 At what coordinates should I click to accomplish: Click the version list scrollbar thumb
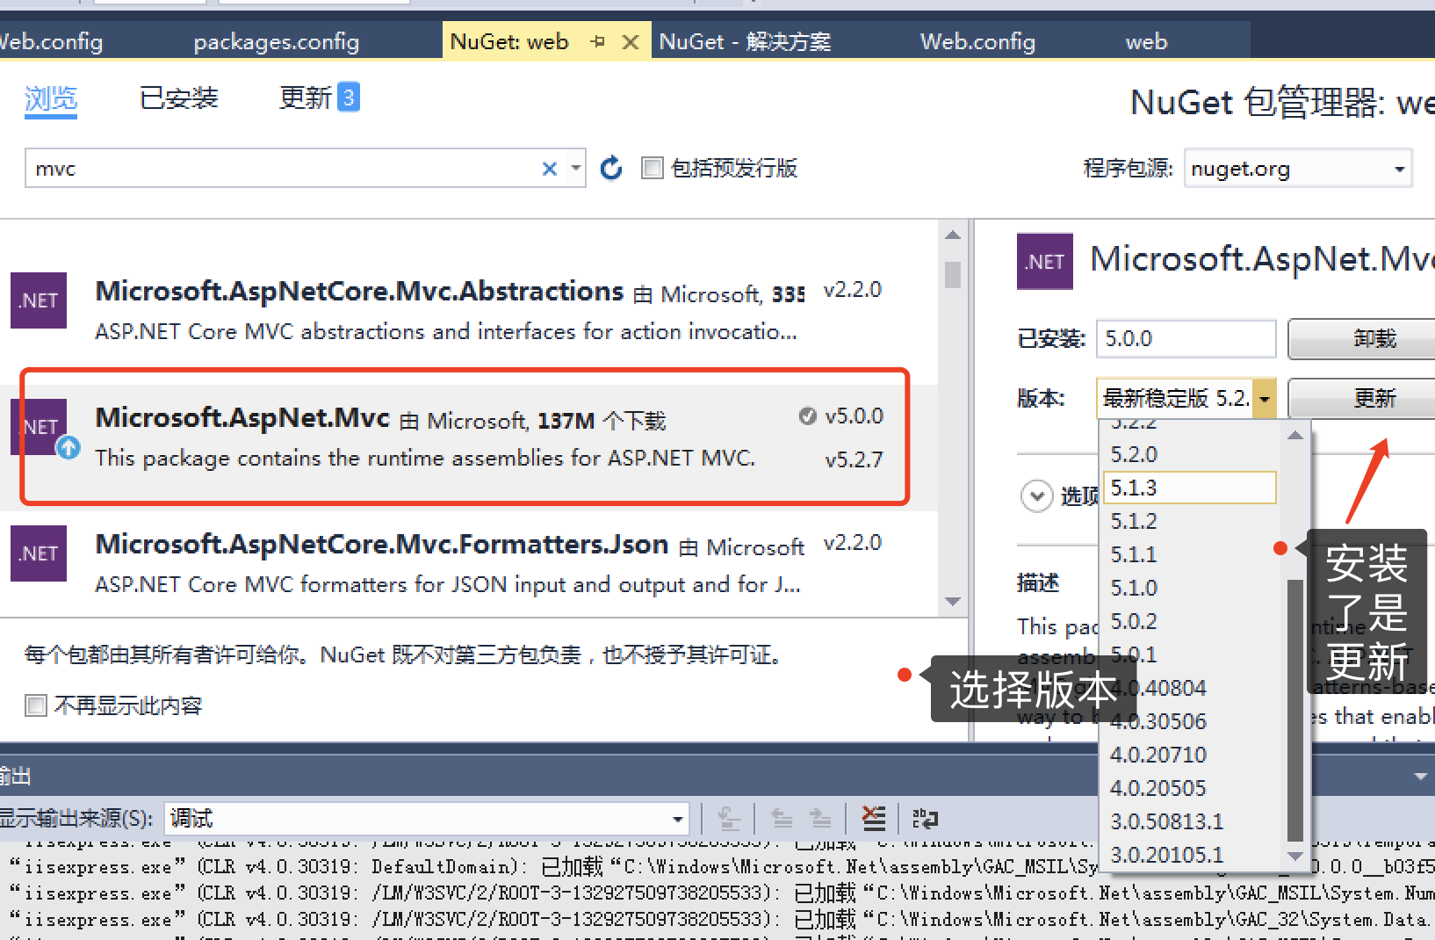point(1295,710)
